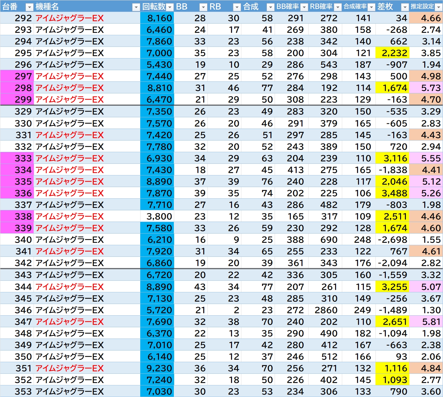The image size is (443, 397).
Task: Select the 回転数 header cell
Action: tap(157, 6)
